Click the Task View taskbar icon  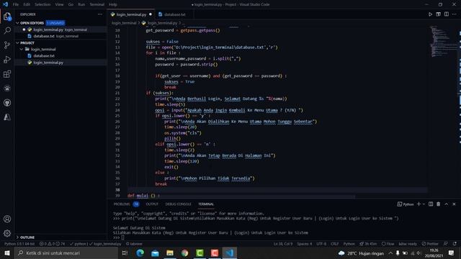(125, 253)
